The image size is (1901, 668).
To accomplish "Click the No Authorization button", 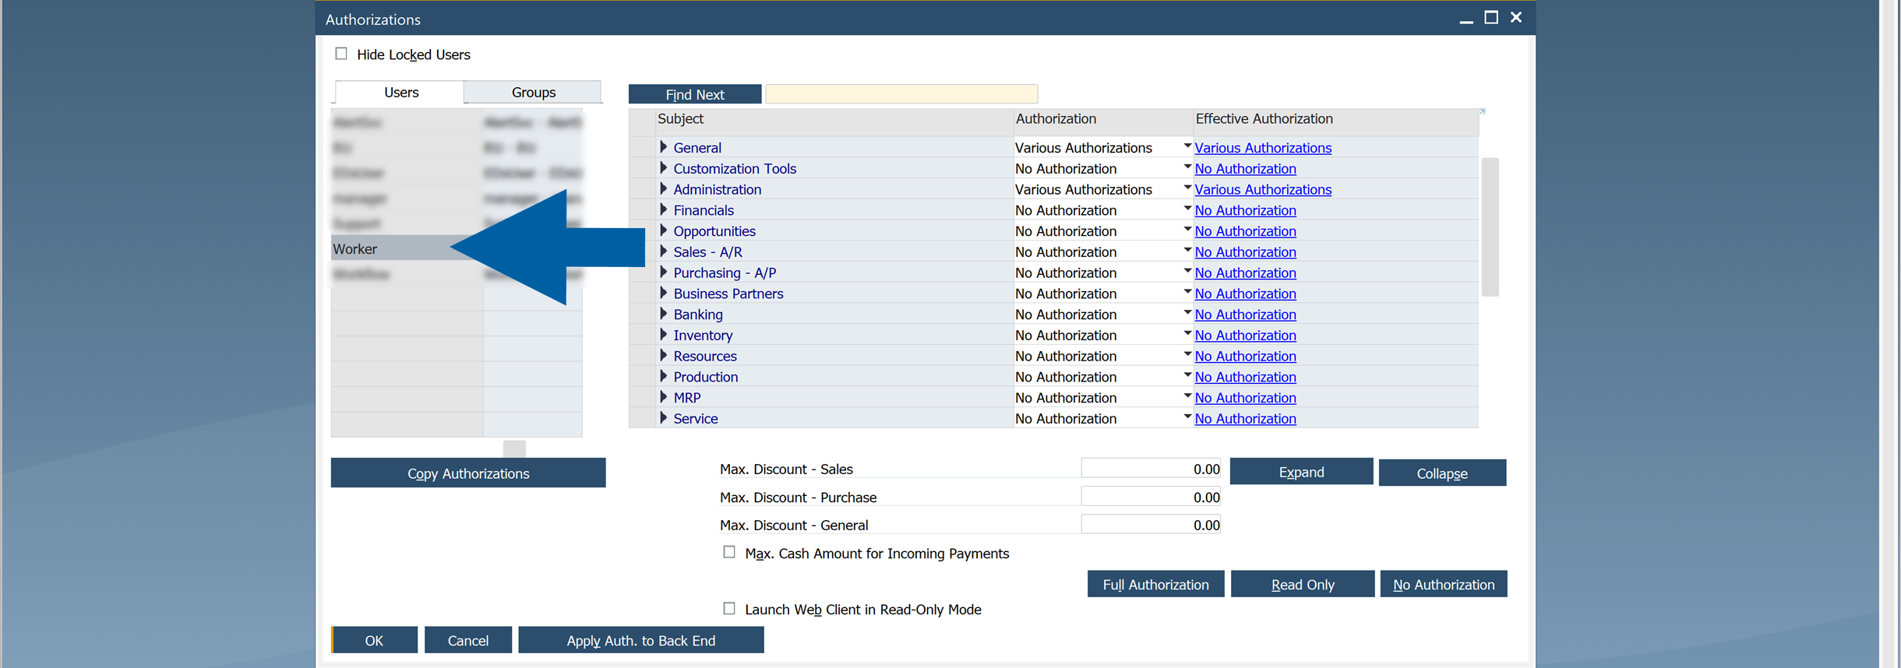I will (x=1444, y=584).
